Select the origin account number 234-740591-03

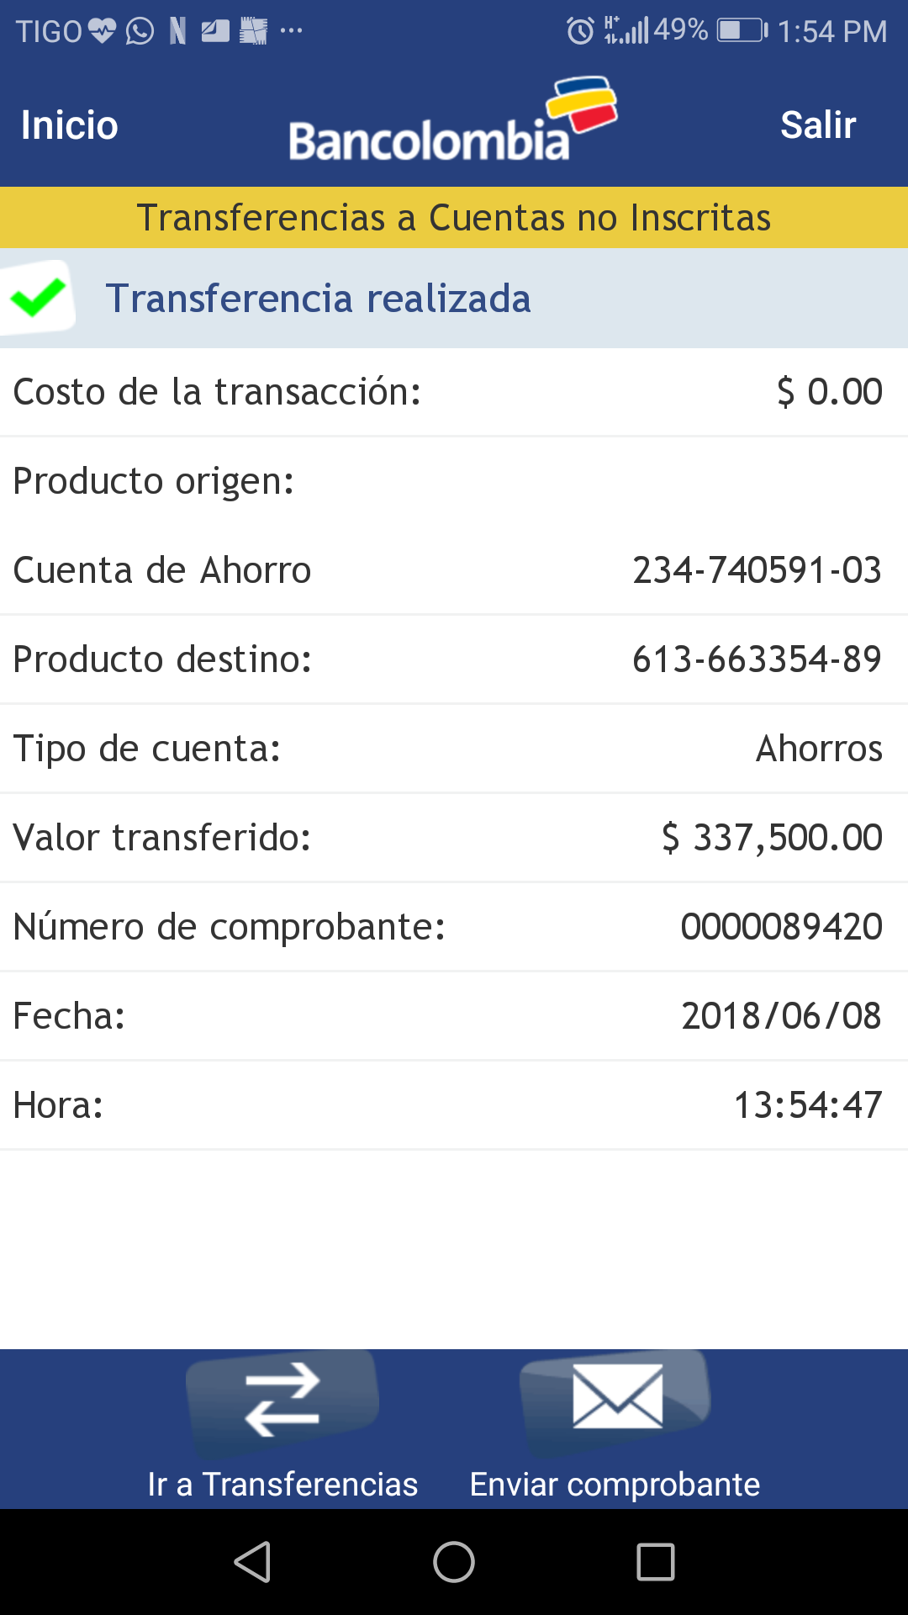(757, 570)
